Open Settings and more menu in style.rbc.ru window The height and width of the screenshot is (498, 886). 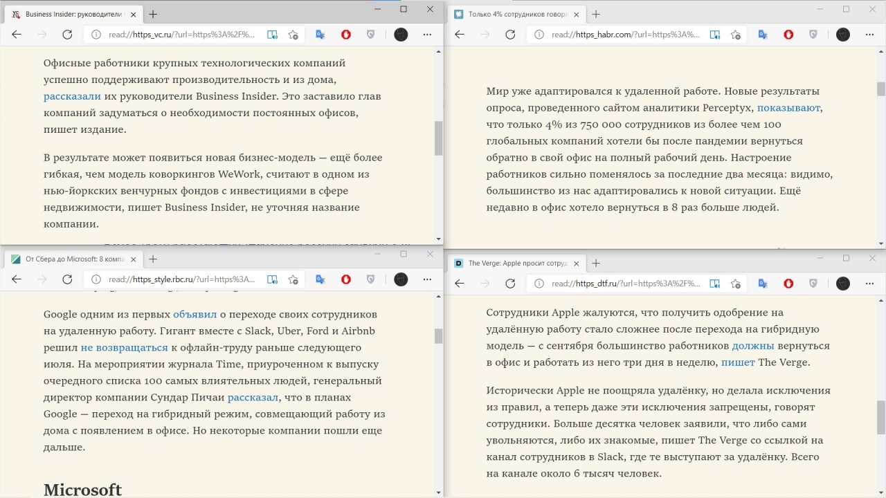[427, 279]
